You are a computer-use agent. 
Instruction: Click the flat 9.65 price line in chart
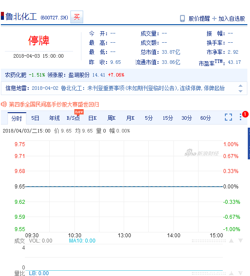tap(124, 187)
